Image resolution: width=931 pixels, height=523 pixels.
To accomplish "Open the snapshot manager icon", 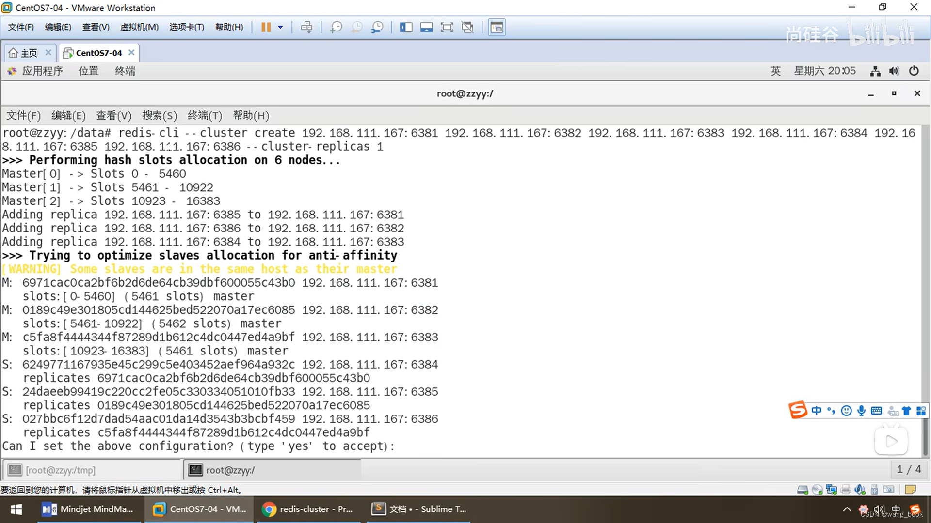I will (377, 27).
